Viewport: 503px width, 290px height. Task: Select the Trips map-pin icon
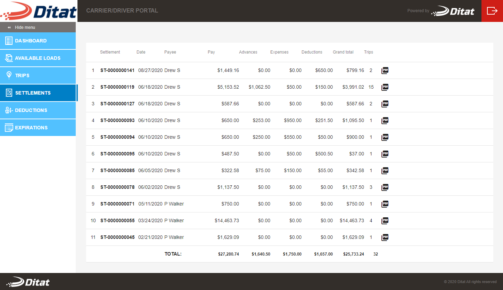pyautogui.click(x=9, y=75)
